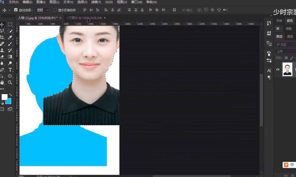Image resolution: width=296 pixels, height=177 pixels.
Task: Open the 图层(L) menu
Action: (54, 2)
